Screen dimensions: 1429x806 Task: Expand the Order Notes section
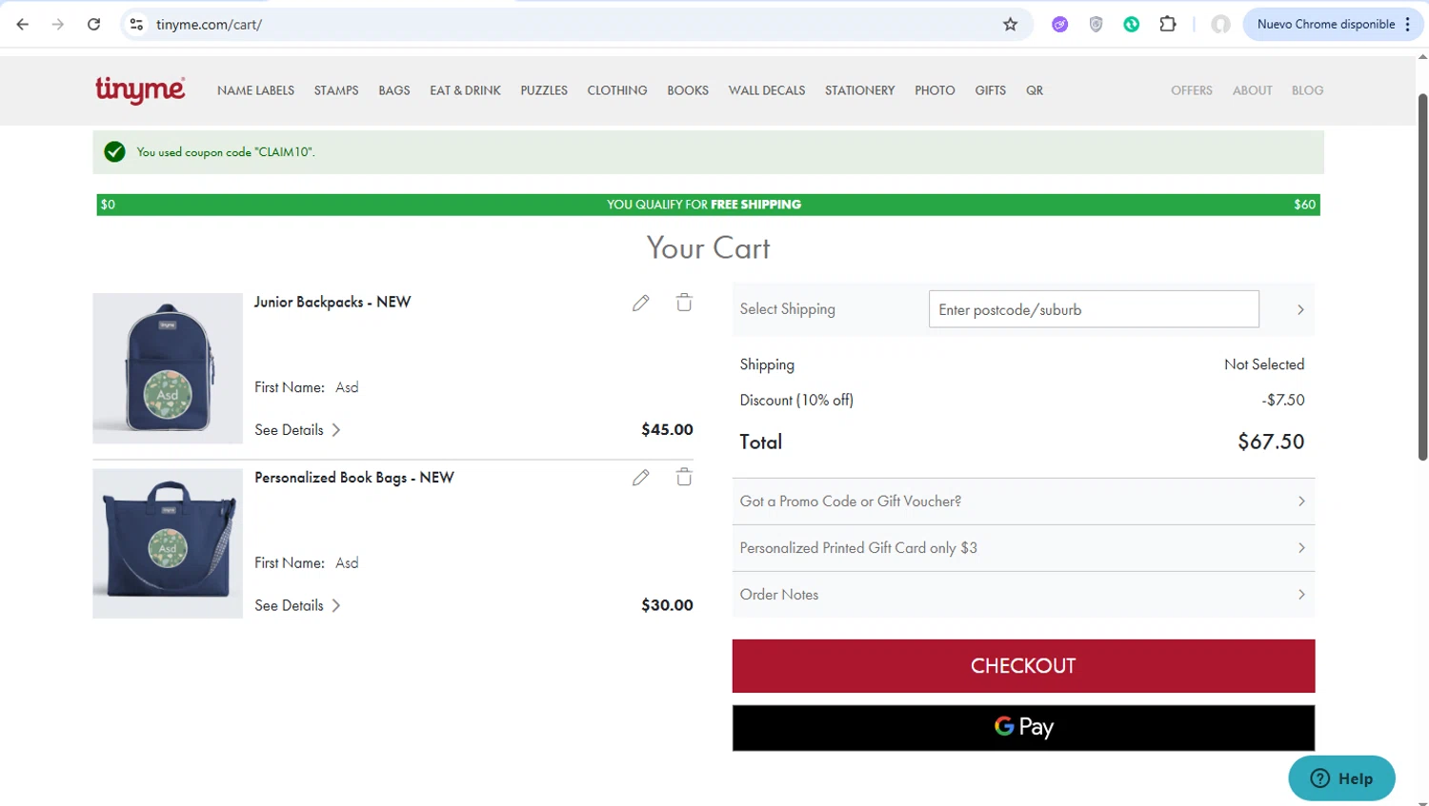(1023, 595)
